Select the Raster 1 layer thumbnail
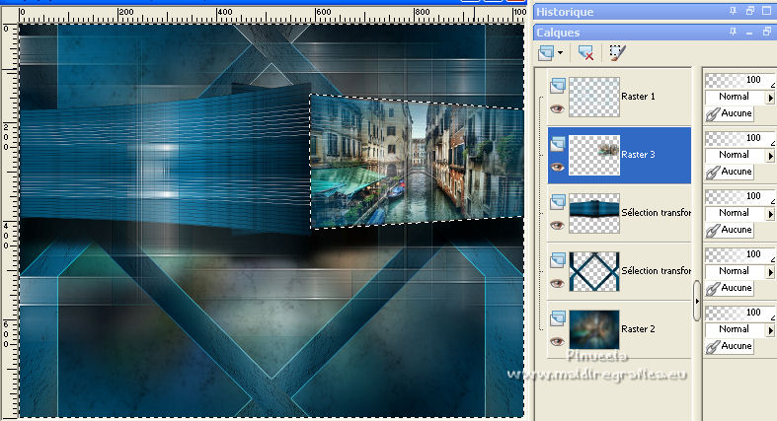 [x=594, y=97]
